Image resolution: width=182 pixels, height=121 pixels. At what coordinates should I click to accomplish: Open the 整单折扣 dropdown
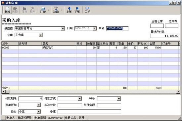click(38, 105)
